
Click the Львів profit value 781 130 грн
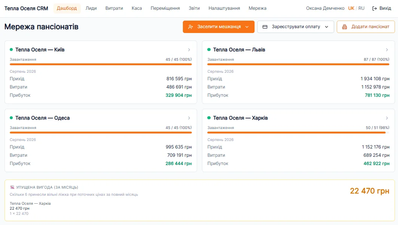[377, 95]
